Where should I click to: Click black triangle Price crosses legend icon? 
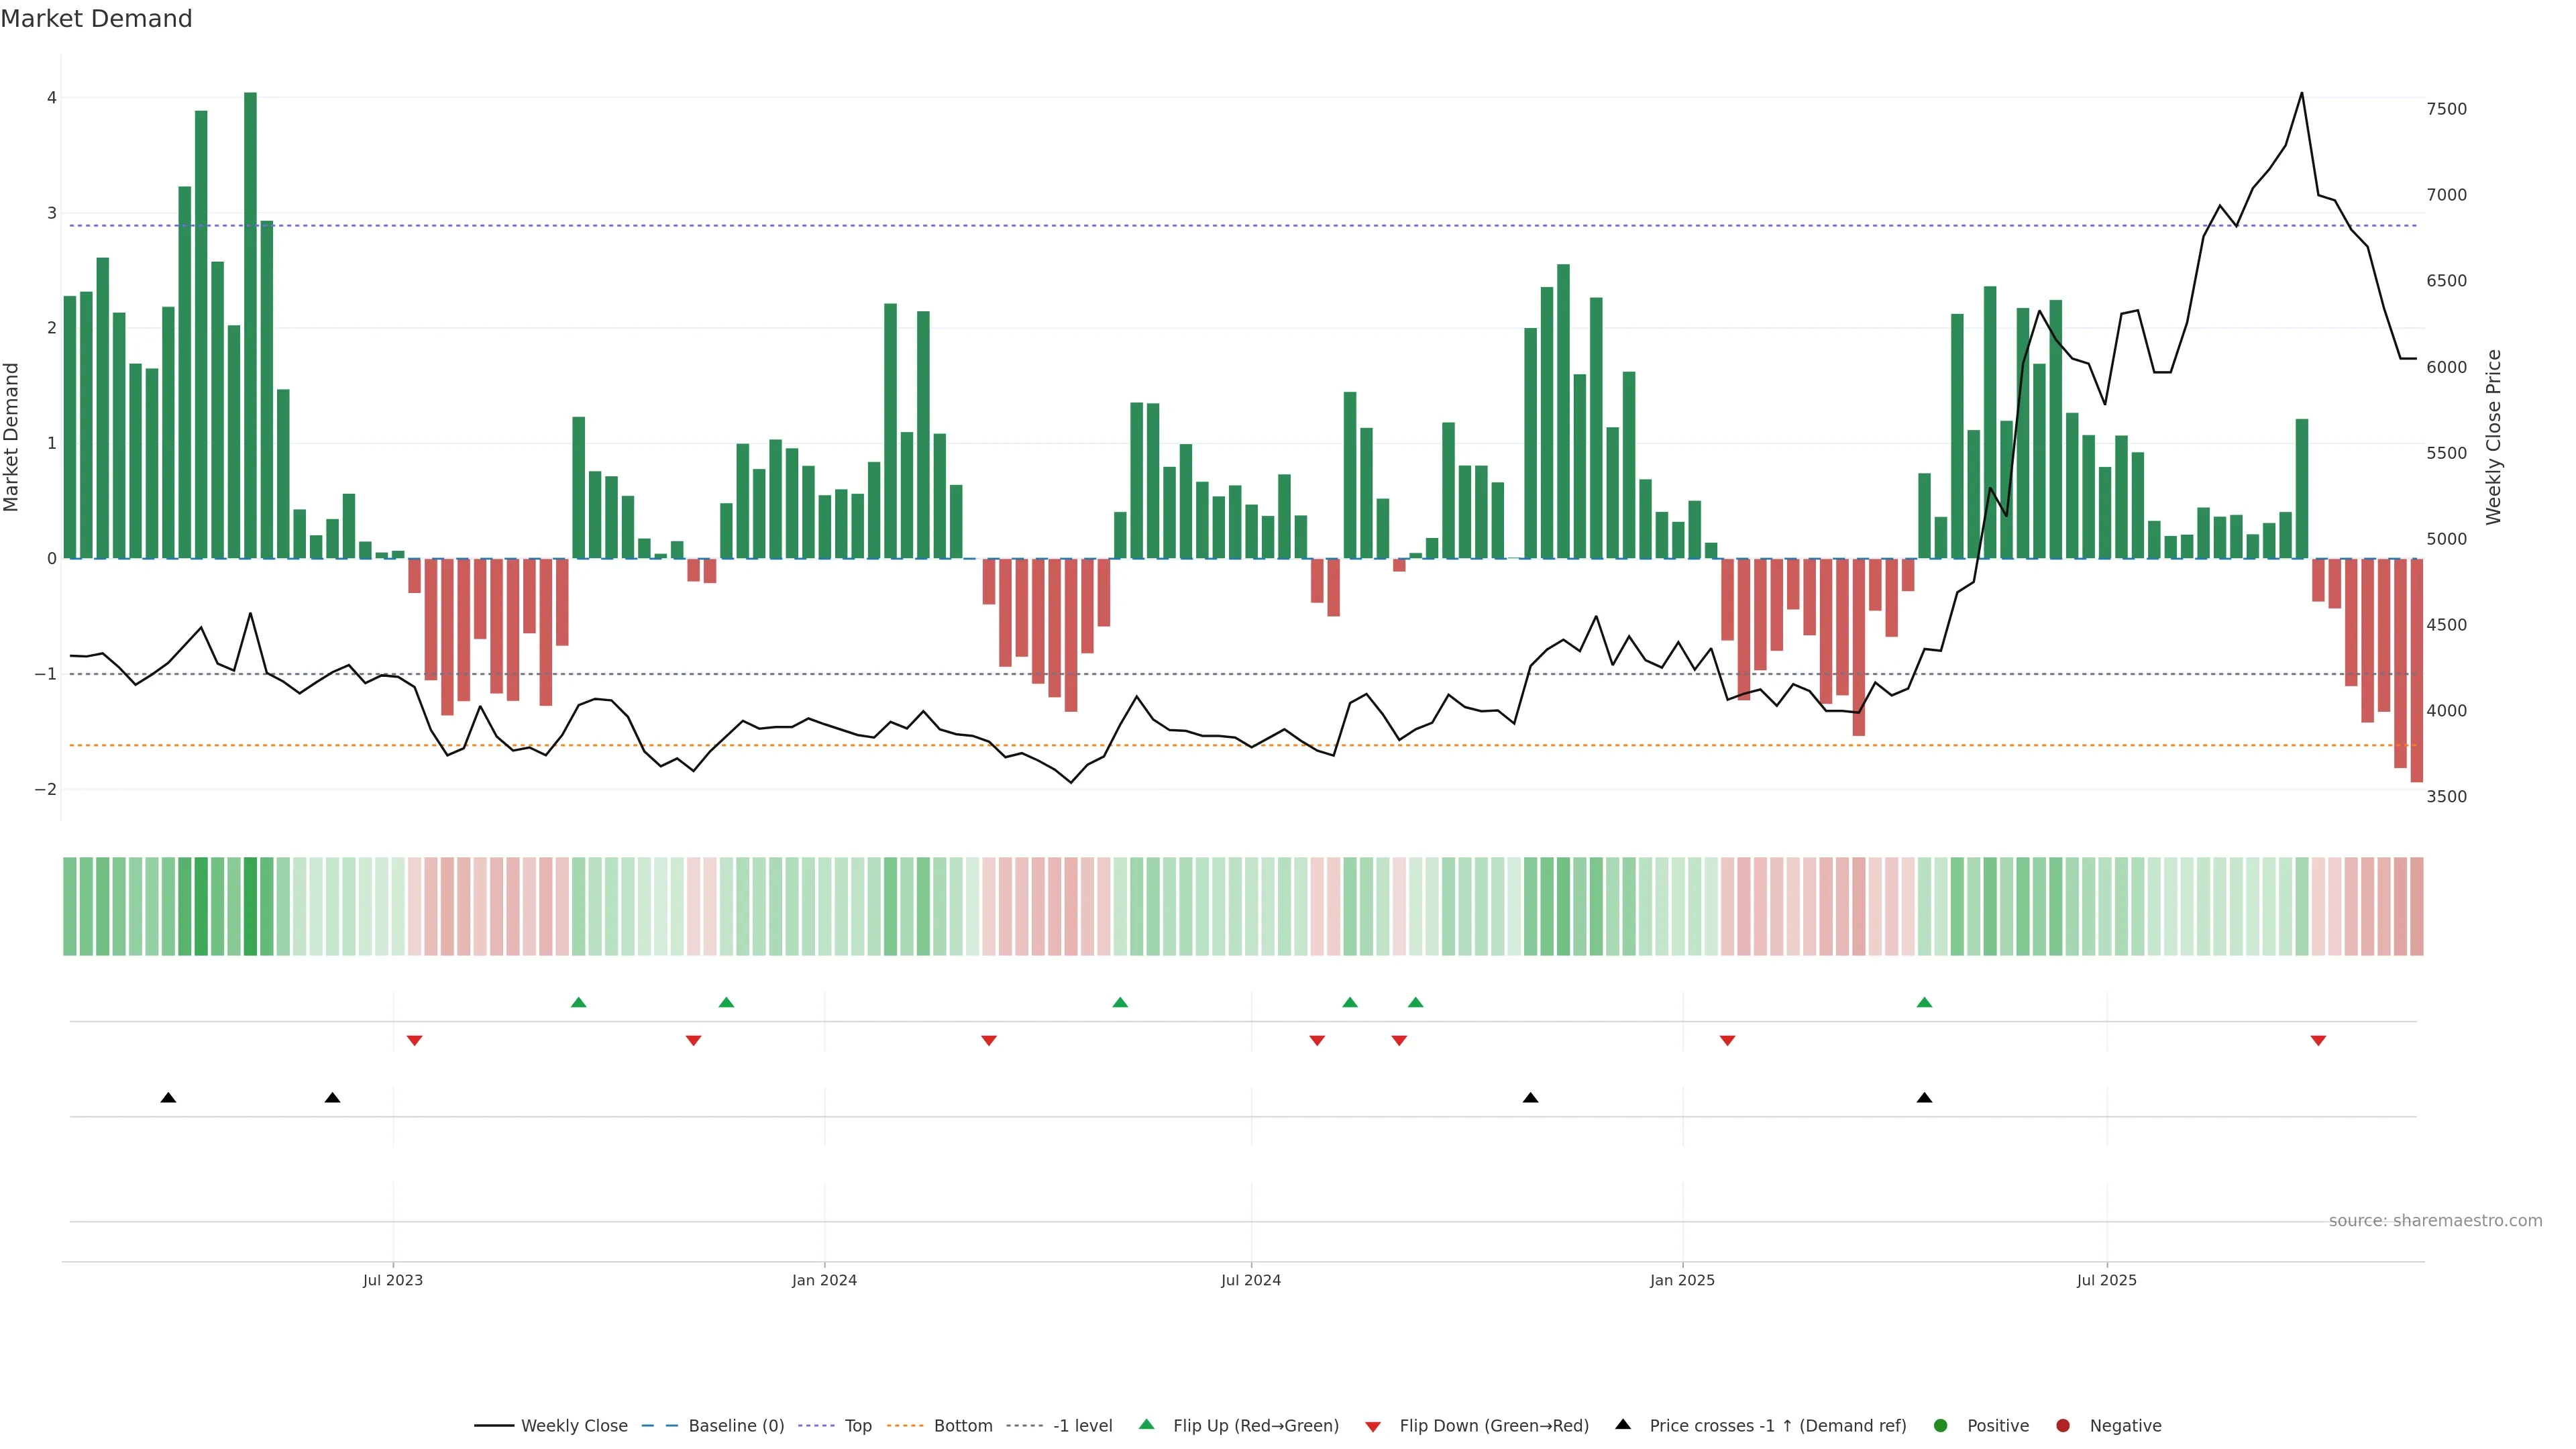pyautogui.click(x=1623, y=1425)
